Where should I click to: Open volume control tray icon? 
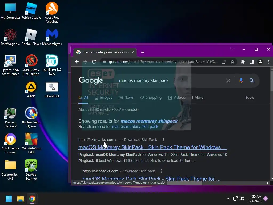[242, 199]
